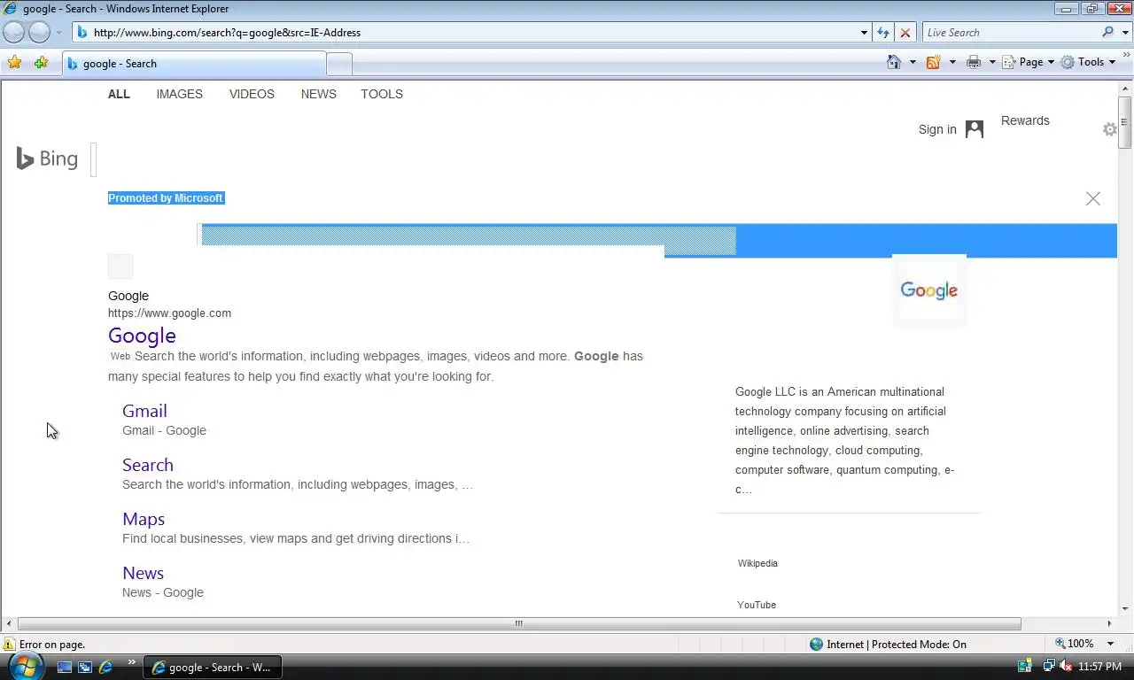Switch to Bing IMAGES tab
The width and height of the screenshot is (1134, 680).
point(179,94)
